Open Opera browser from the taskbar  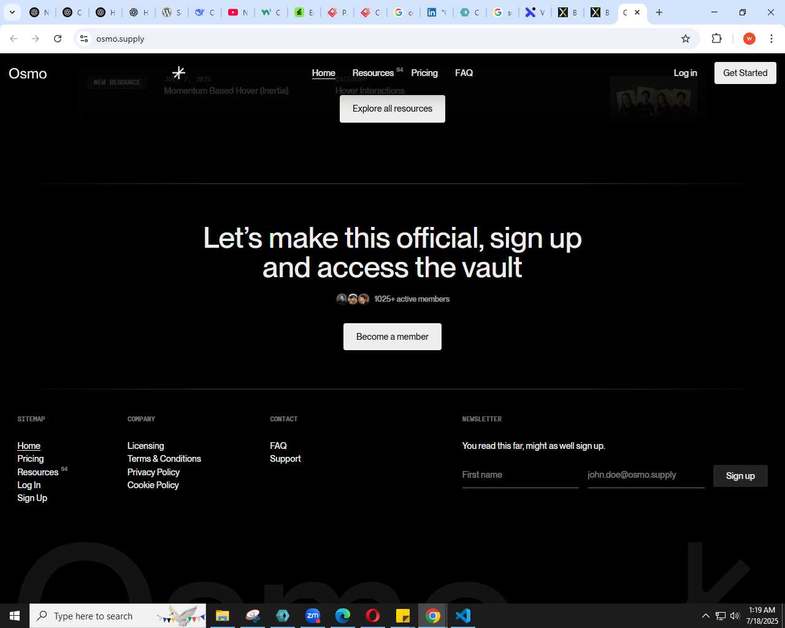tap(373, 616)
